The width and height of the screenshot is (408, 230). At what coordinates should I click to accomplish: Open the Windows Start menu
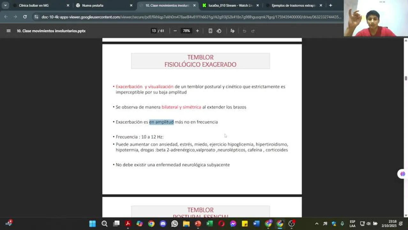click(x=93, y=224)
